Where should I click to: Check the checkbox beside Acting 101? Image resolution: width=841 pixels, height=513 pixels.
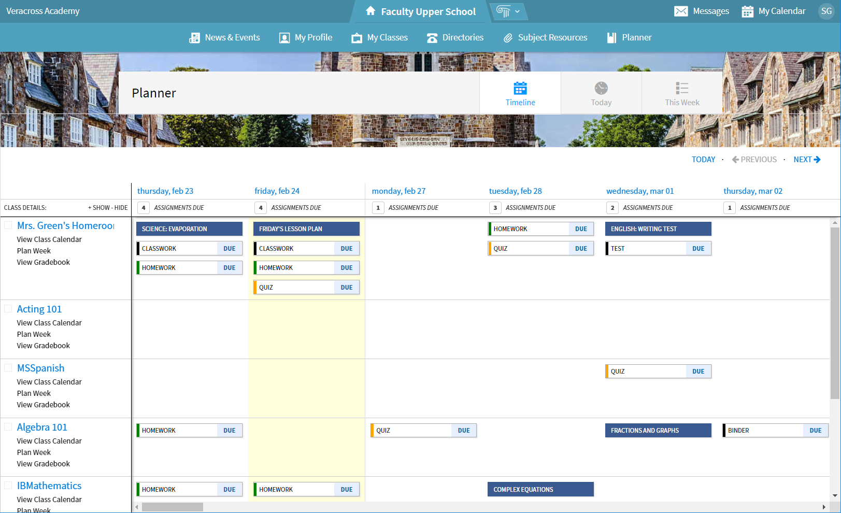point(8,308)
